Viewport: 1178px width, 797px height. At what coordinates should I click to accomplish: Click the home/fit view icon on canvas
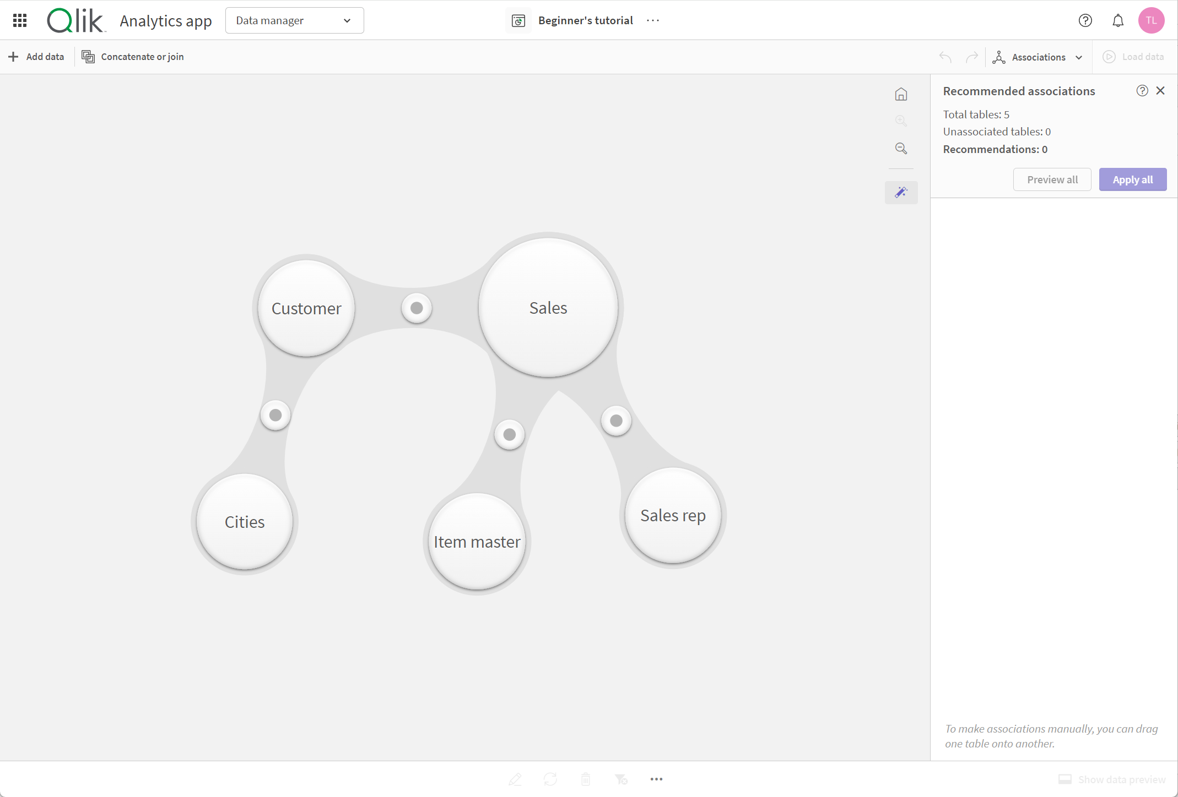900,94
